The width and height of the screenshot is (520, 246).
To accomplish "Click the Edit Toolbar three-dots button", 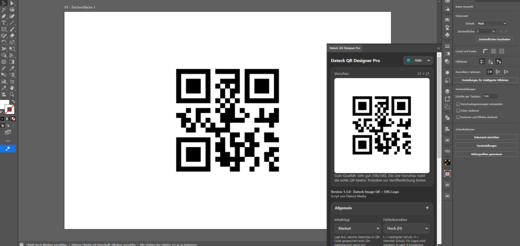I will [x=8, y=141].
